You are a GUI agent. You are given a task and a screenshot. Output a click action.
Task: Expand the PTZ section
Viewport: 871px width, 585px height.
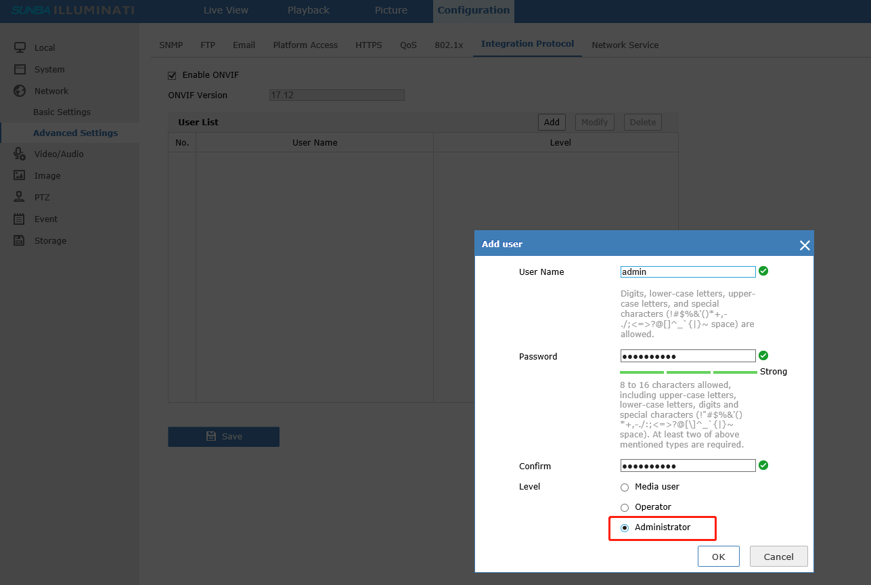tap(42, 197)
